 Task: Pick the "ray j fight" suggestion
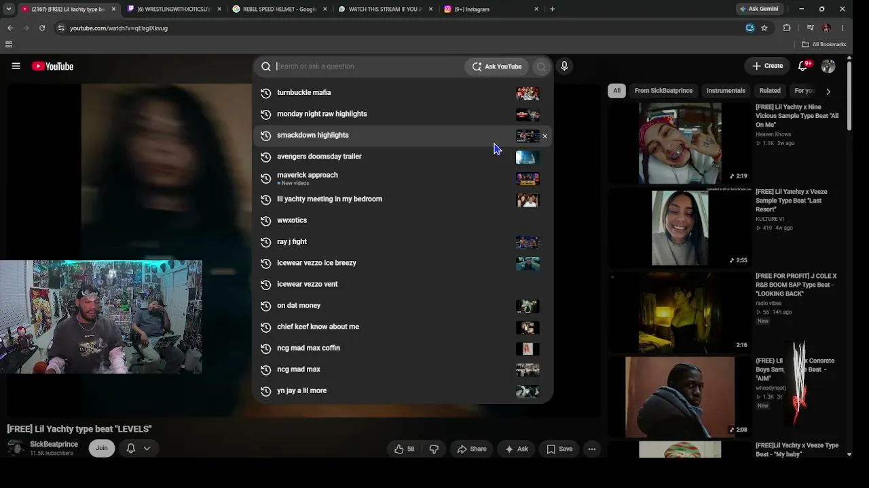click(x=403, y=242)
